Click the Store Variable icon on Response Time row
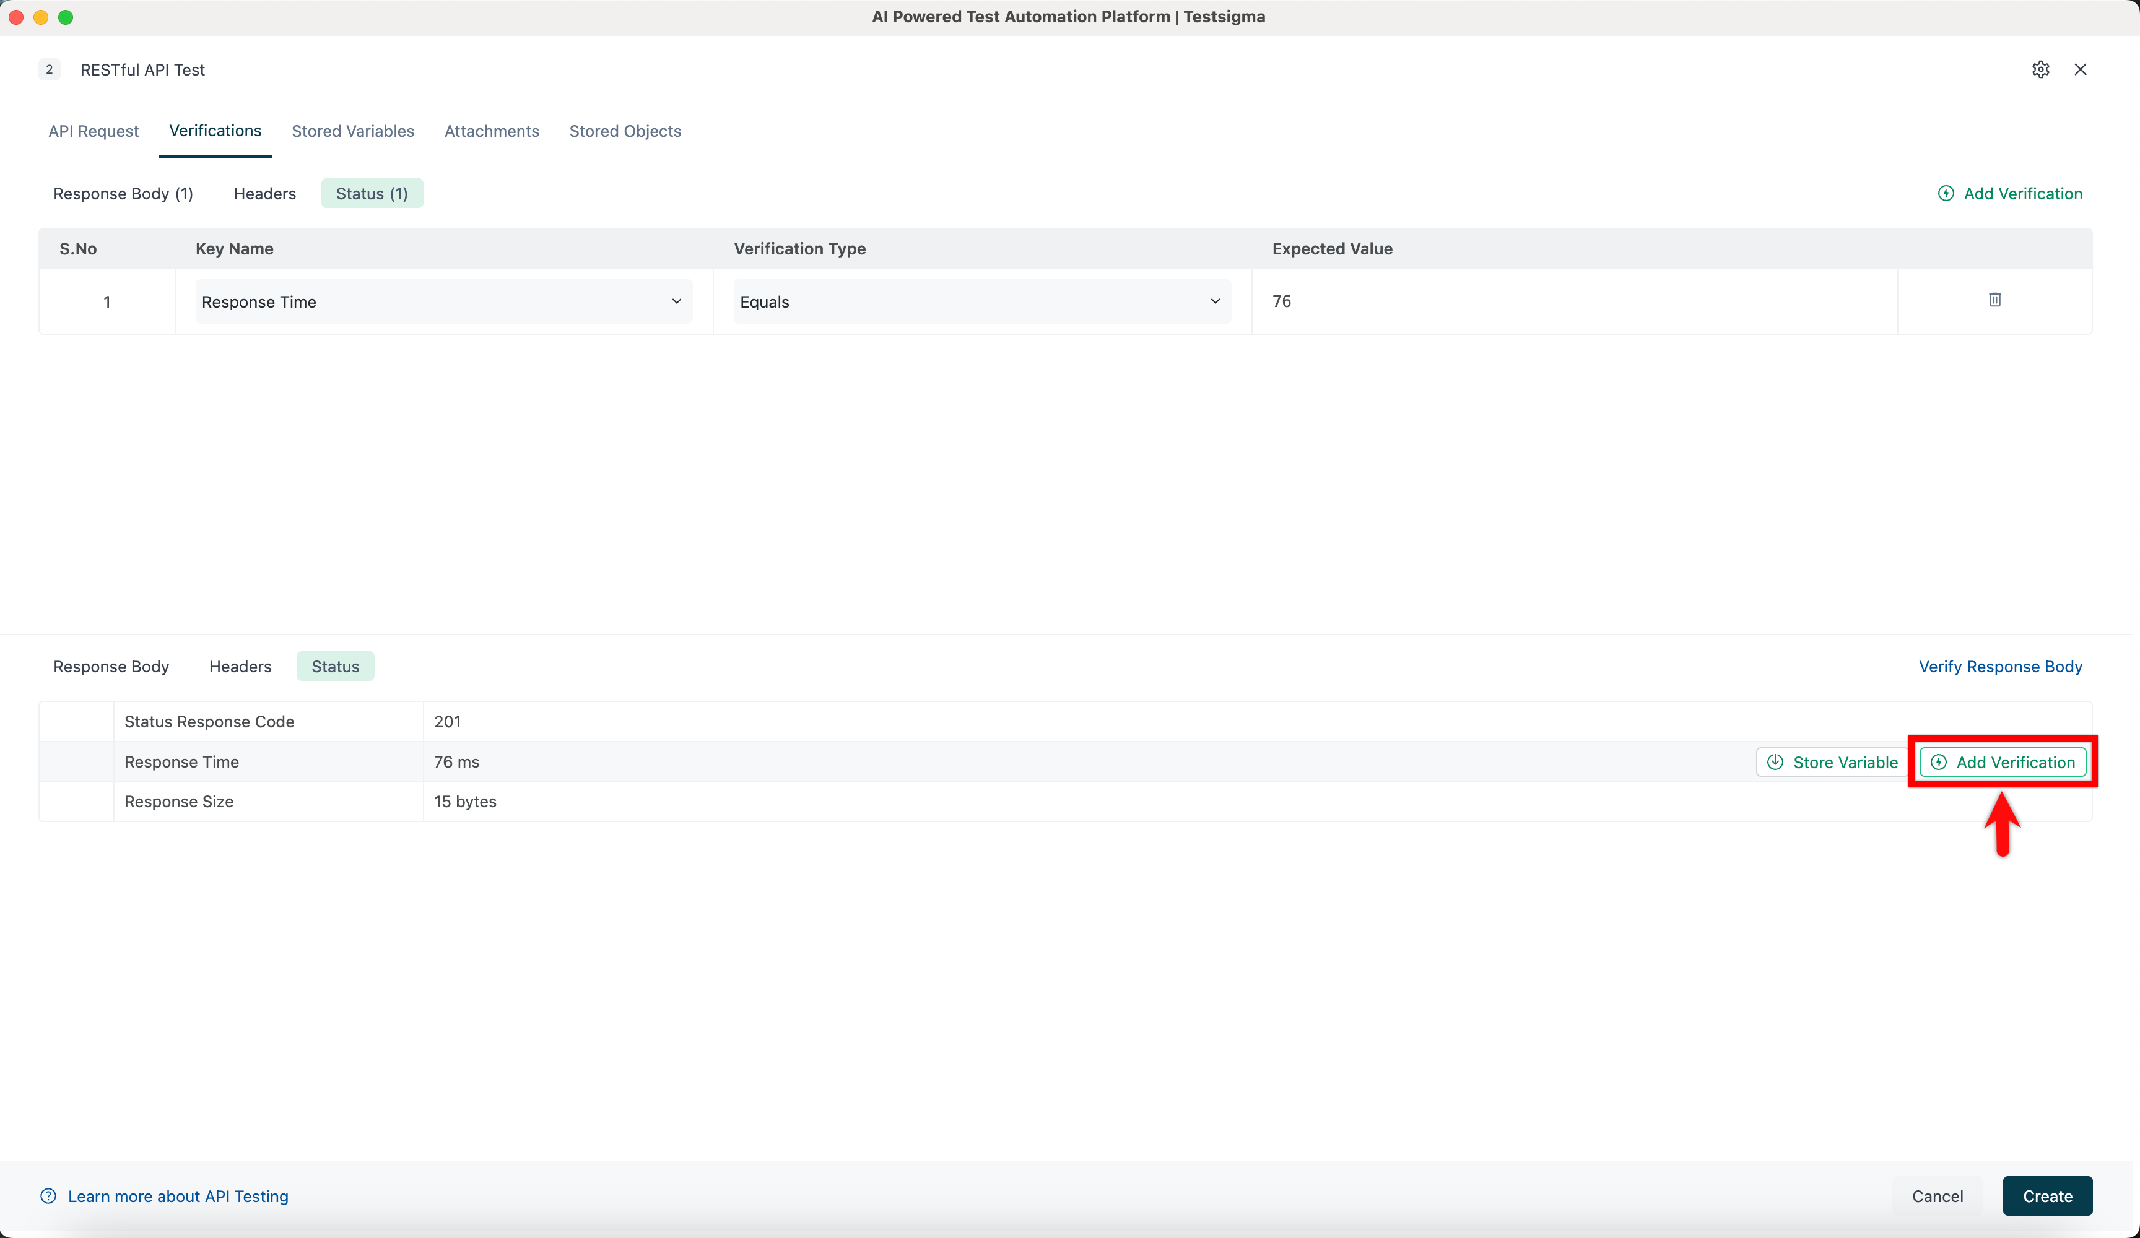Screen dimensions: 2140x1238 point(1776,761)
